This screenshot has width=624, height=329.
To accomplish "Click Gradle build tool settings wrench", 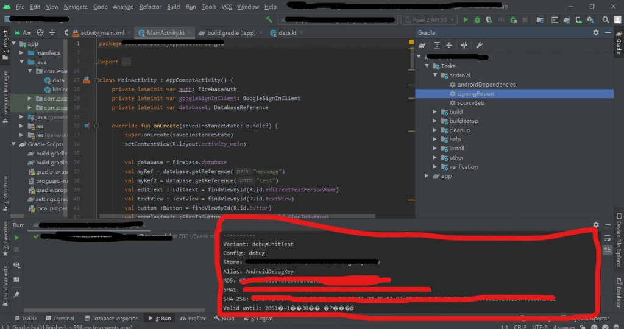I will click(x=479, y=45).
